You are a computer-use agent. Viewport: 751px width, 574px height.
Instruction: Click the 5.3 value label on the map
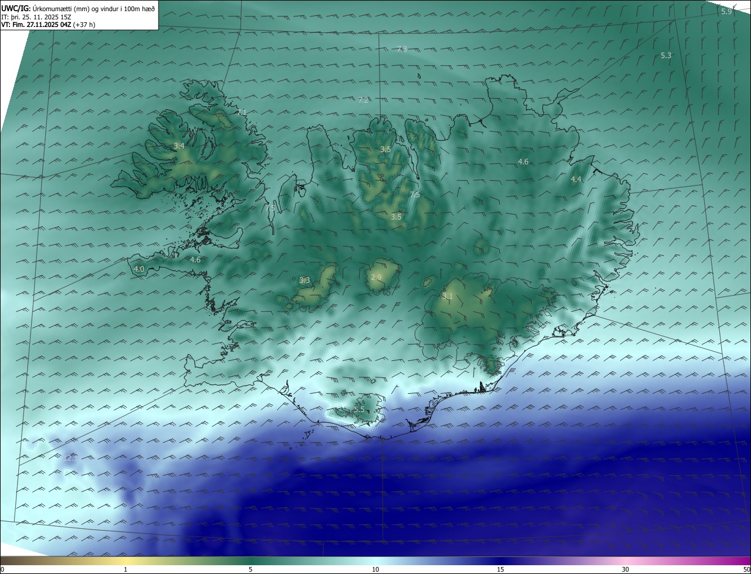point(666,55)
